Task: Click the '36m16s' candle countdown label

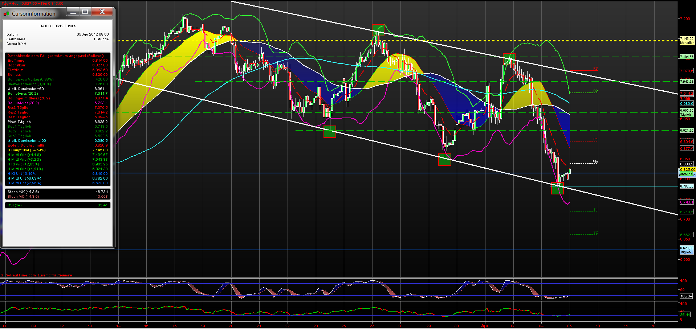Action: (686, 174)
